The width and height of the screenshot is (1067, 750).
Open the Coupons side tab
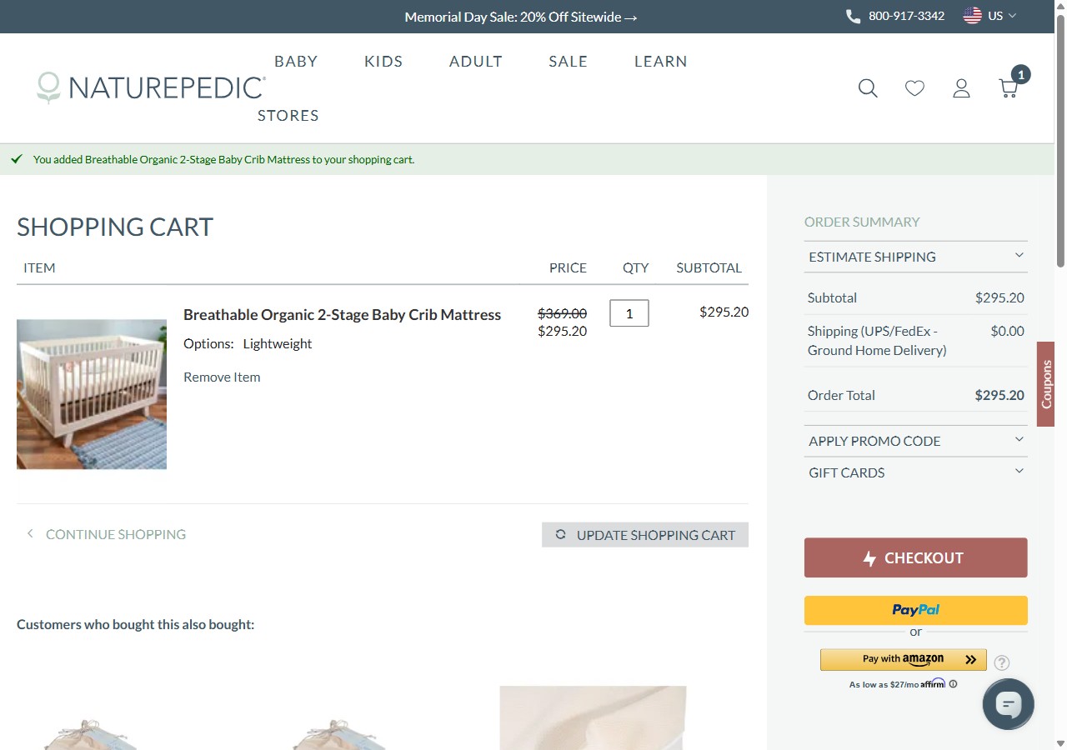pyautogui.click(x=1046, y=384)
